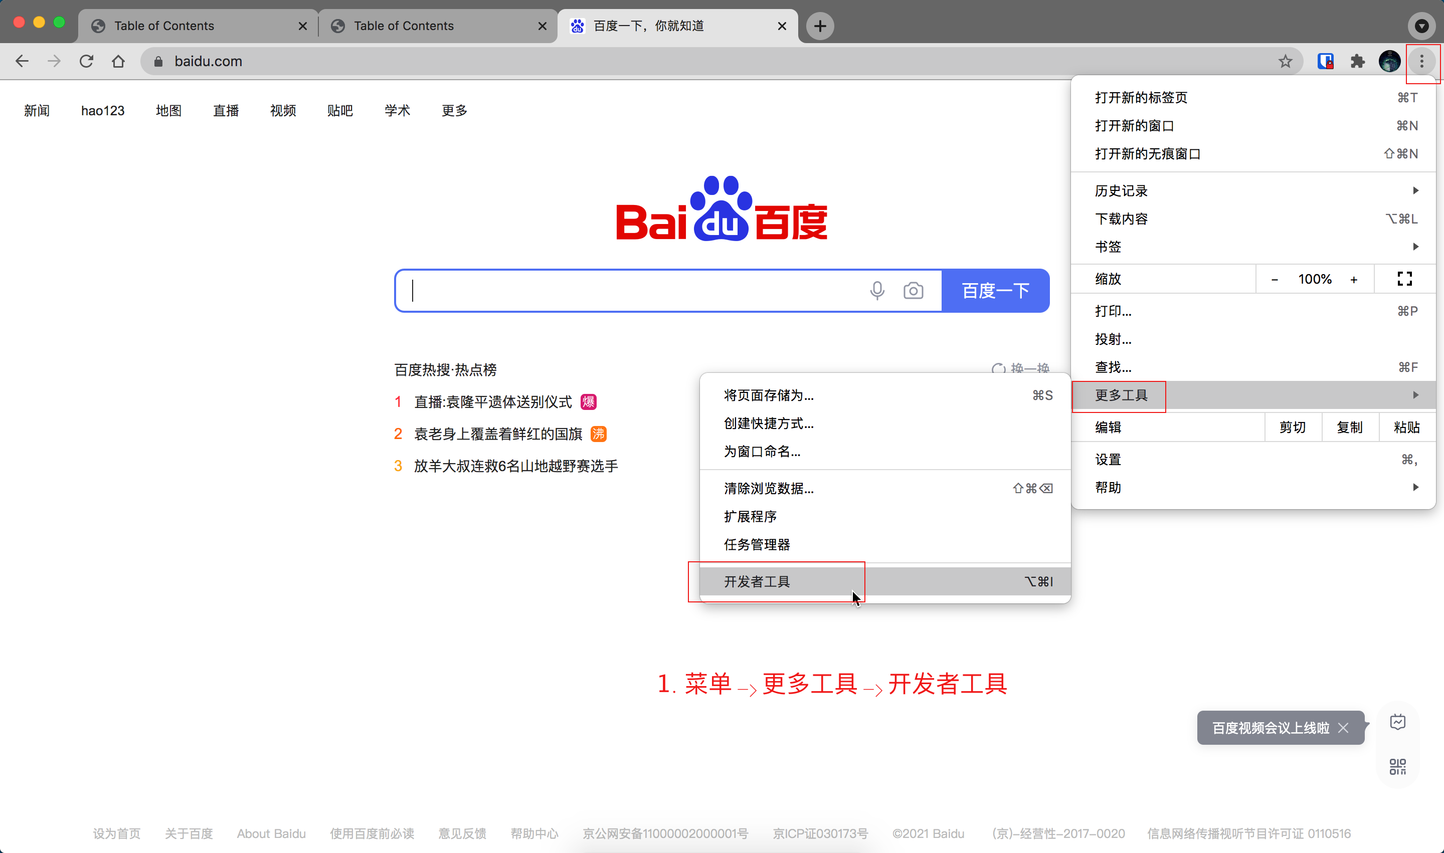Click the home icon in toolbar
This screenshot has width=1444, height=853.
click(x=118, y=61)
